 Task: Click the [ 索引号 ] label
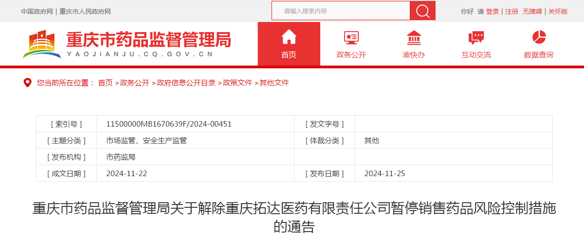(66, 124)
